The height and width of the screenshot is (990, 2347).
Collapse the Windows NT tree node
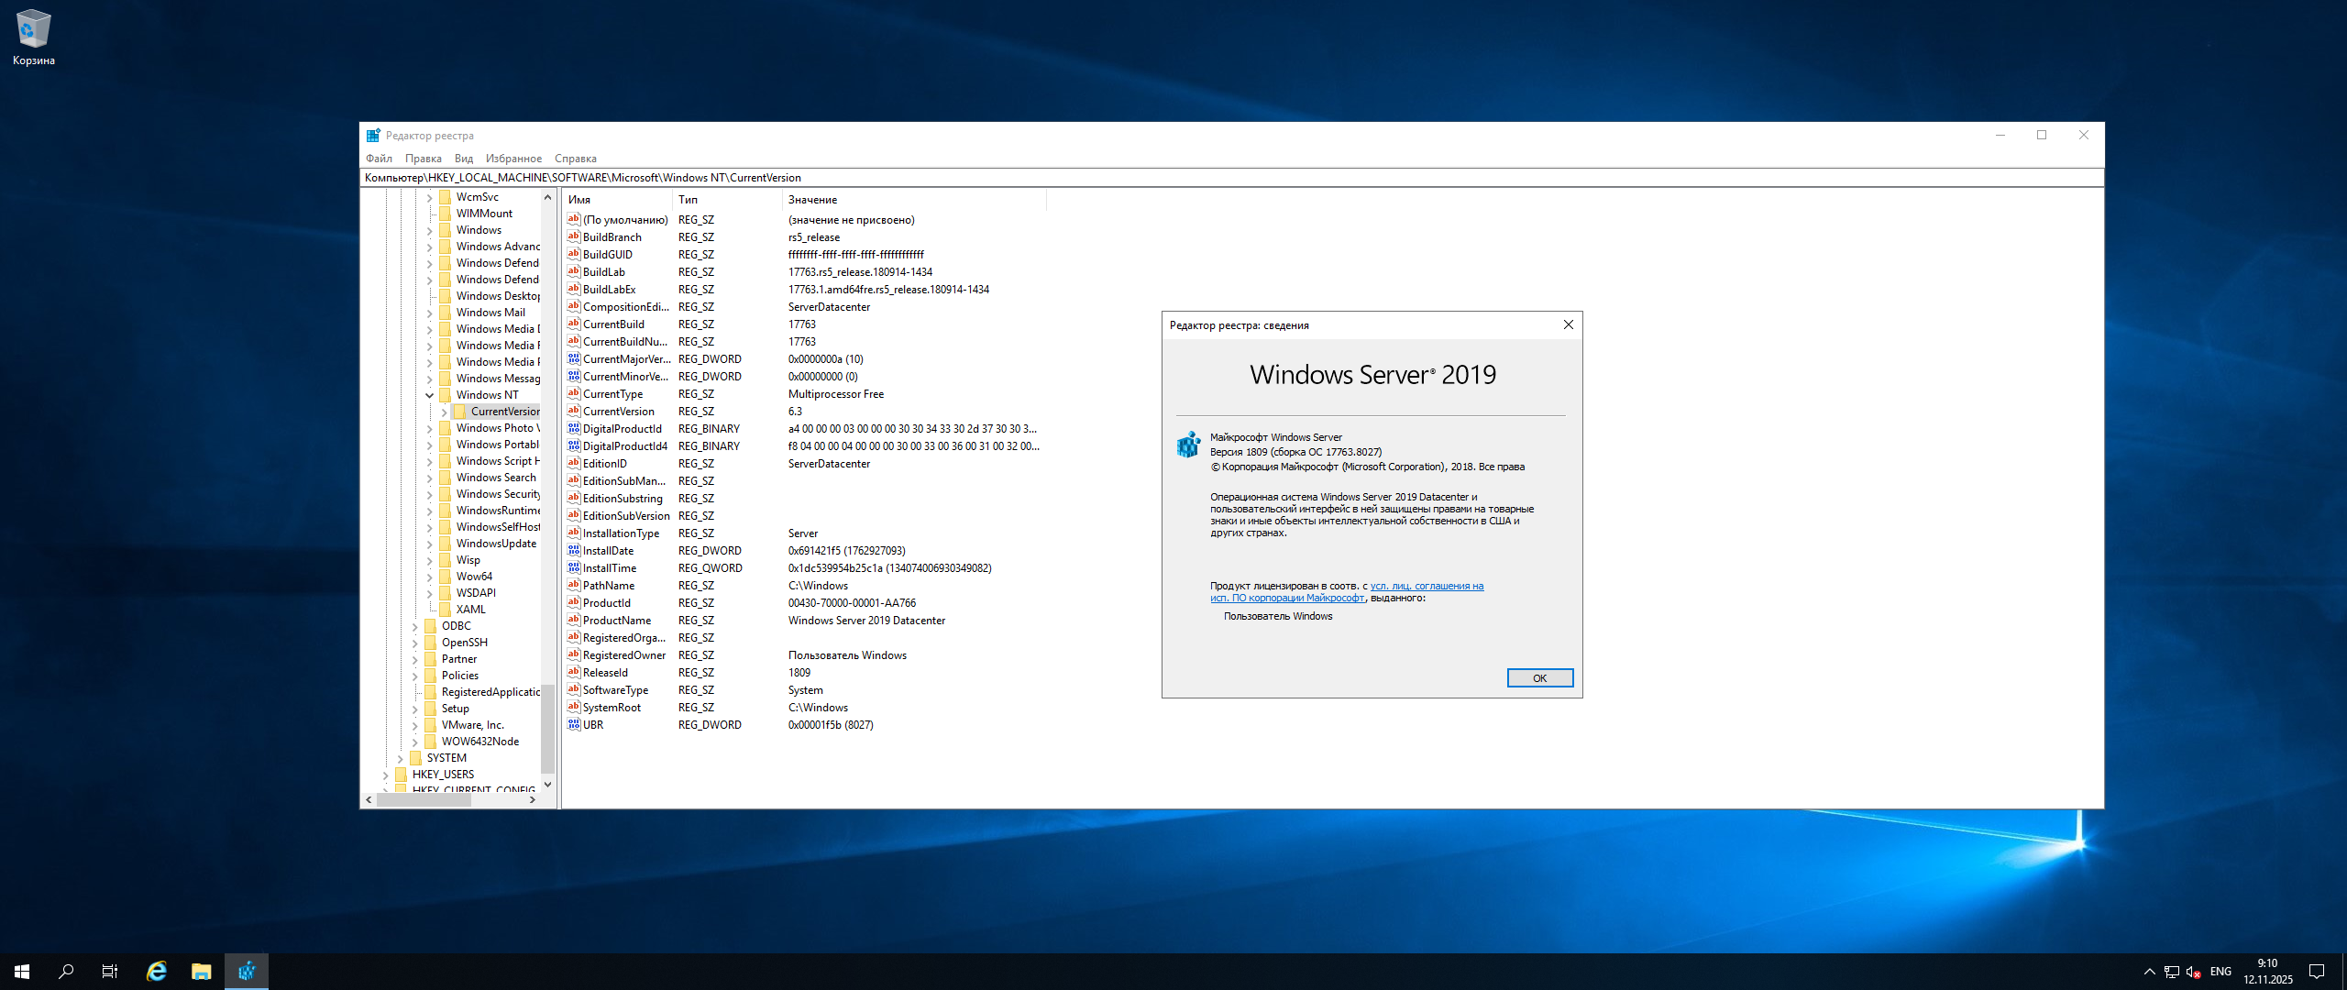[429, 395]
